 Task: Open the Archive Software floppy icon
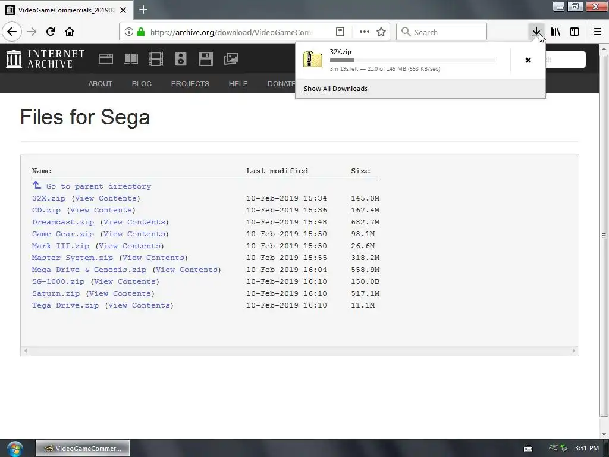[205, 59]
